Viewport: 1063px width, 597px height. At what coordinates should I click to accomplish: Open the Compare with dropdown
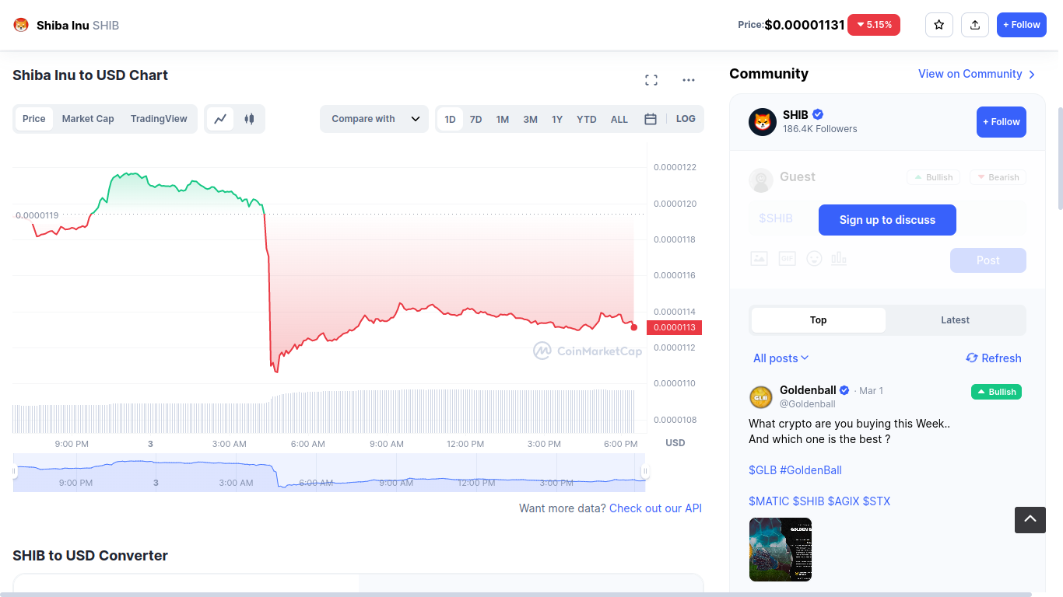pos(374,119)
